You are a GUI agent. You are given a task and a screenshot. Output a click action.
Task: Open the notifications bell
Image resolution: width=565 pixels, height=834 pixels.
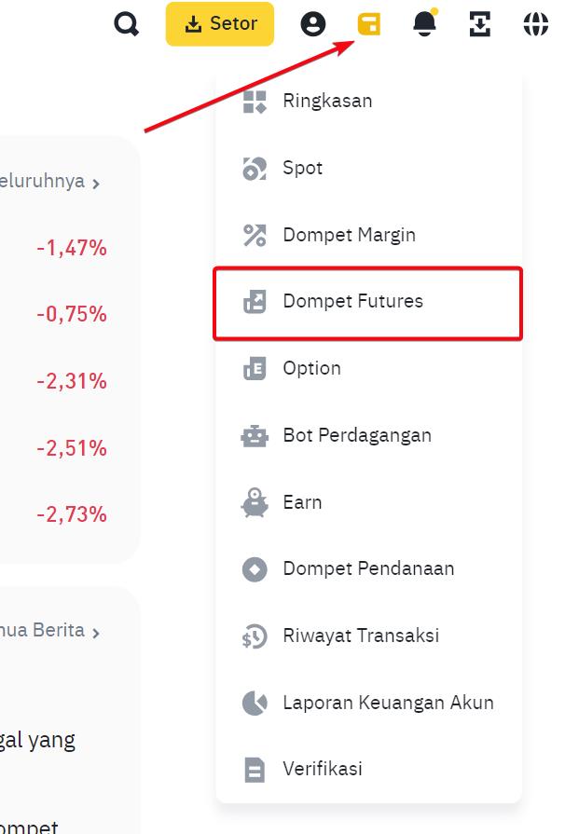tap(424, 24)
